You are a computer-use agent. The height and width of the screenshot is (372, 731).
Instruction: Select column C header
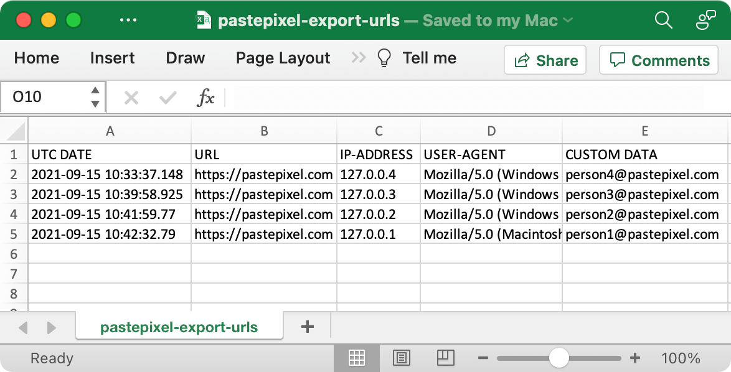tap(379, 131)
